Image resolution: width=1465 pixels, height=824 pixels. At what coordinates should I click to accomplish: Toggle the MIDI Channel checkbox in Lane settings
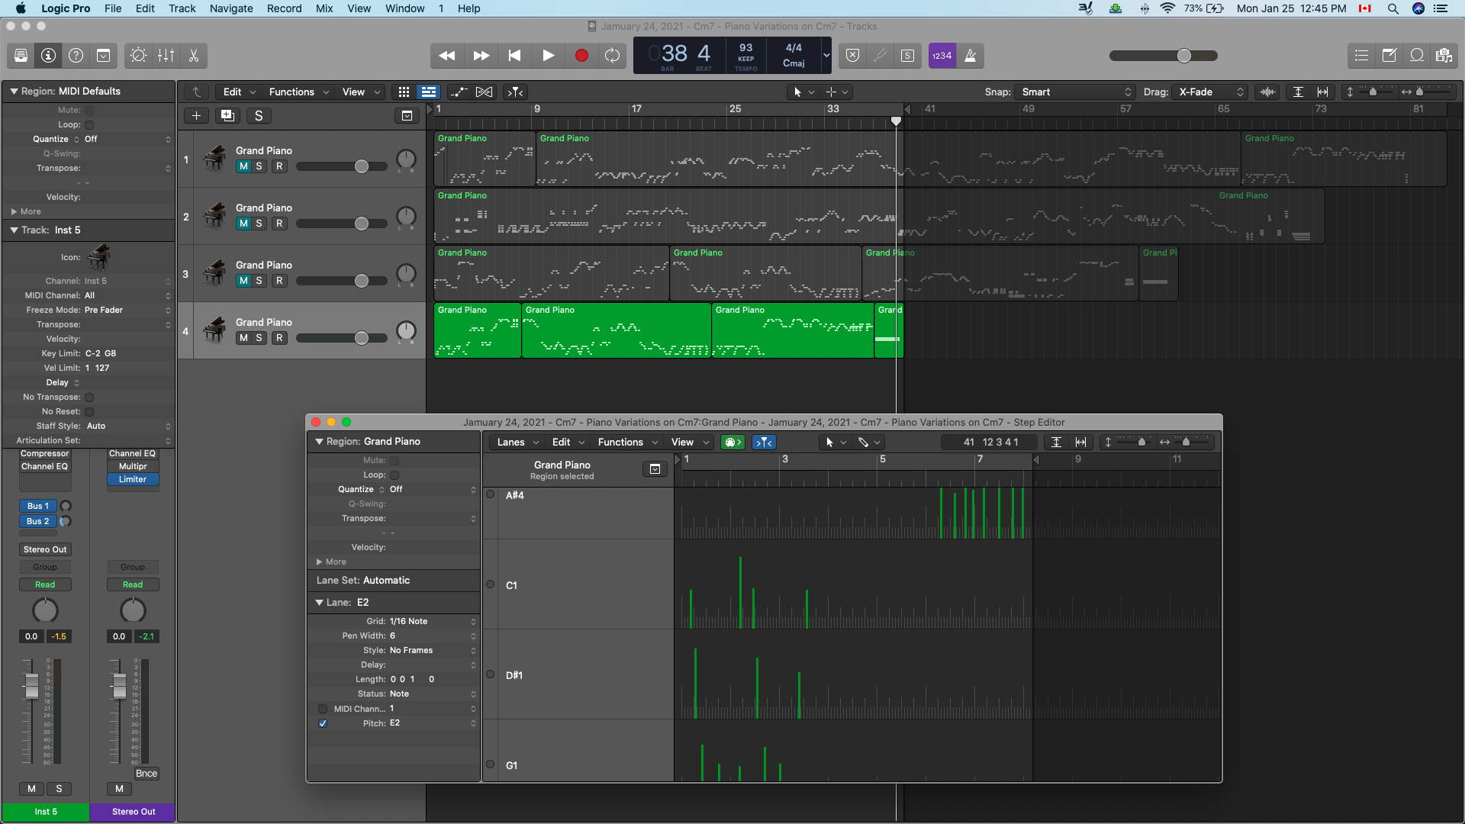coord(323,709)
